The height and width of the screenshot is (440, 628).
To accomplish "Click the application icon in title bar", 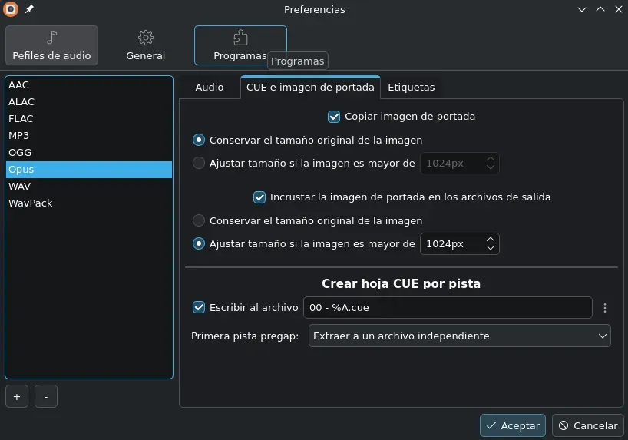I will (x=11, y=9).
